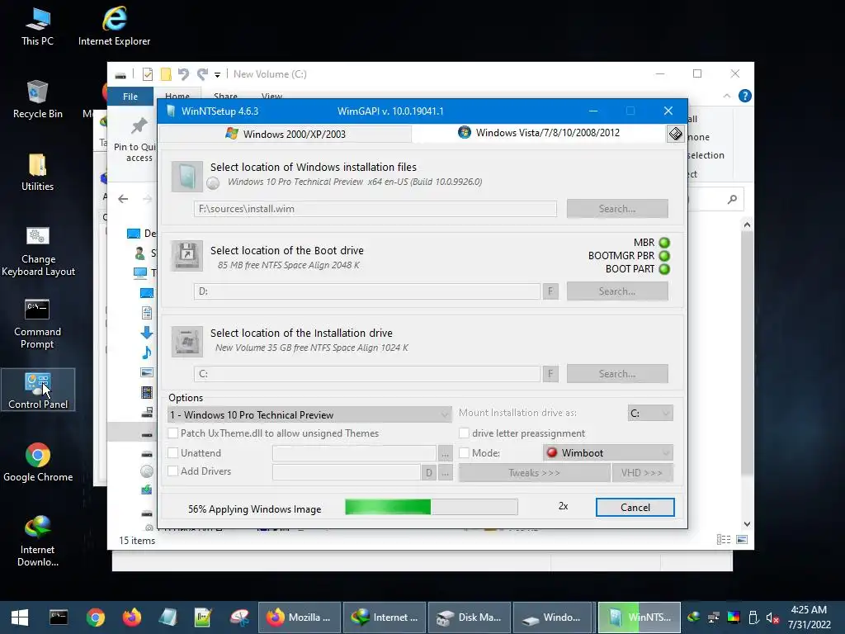Open Utilities folder on desktop
The height and width of the screenshot is (634, 845).
coord(37,172)
